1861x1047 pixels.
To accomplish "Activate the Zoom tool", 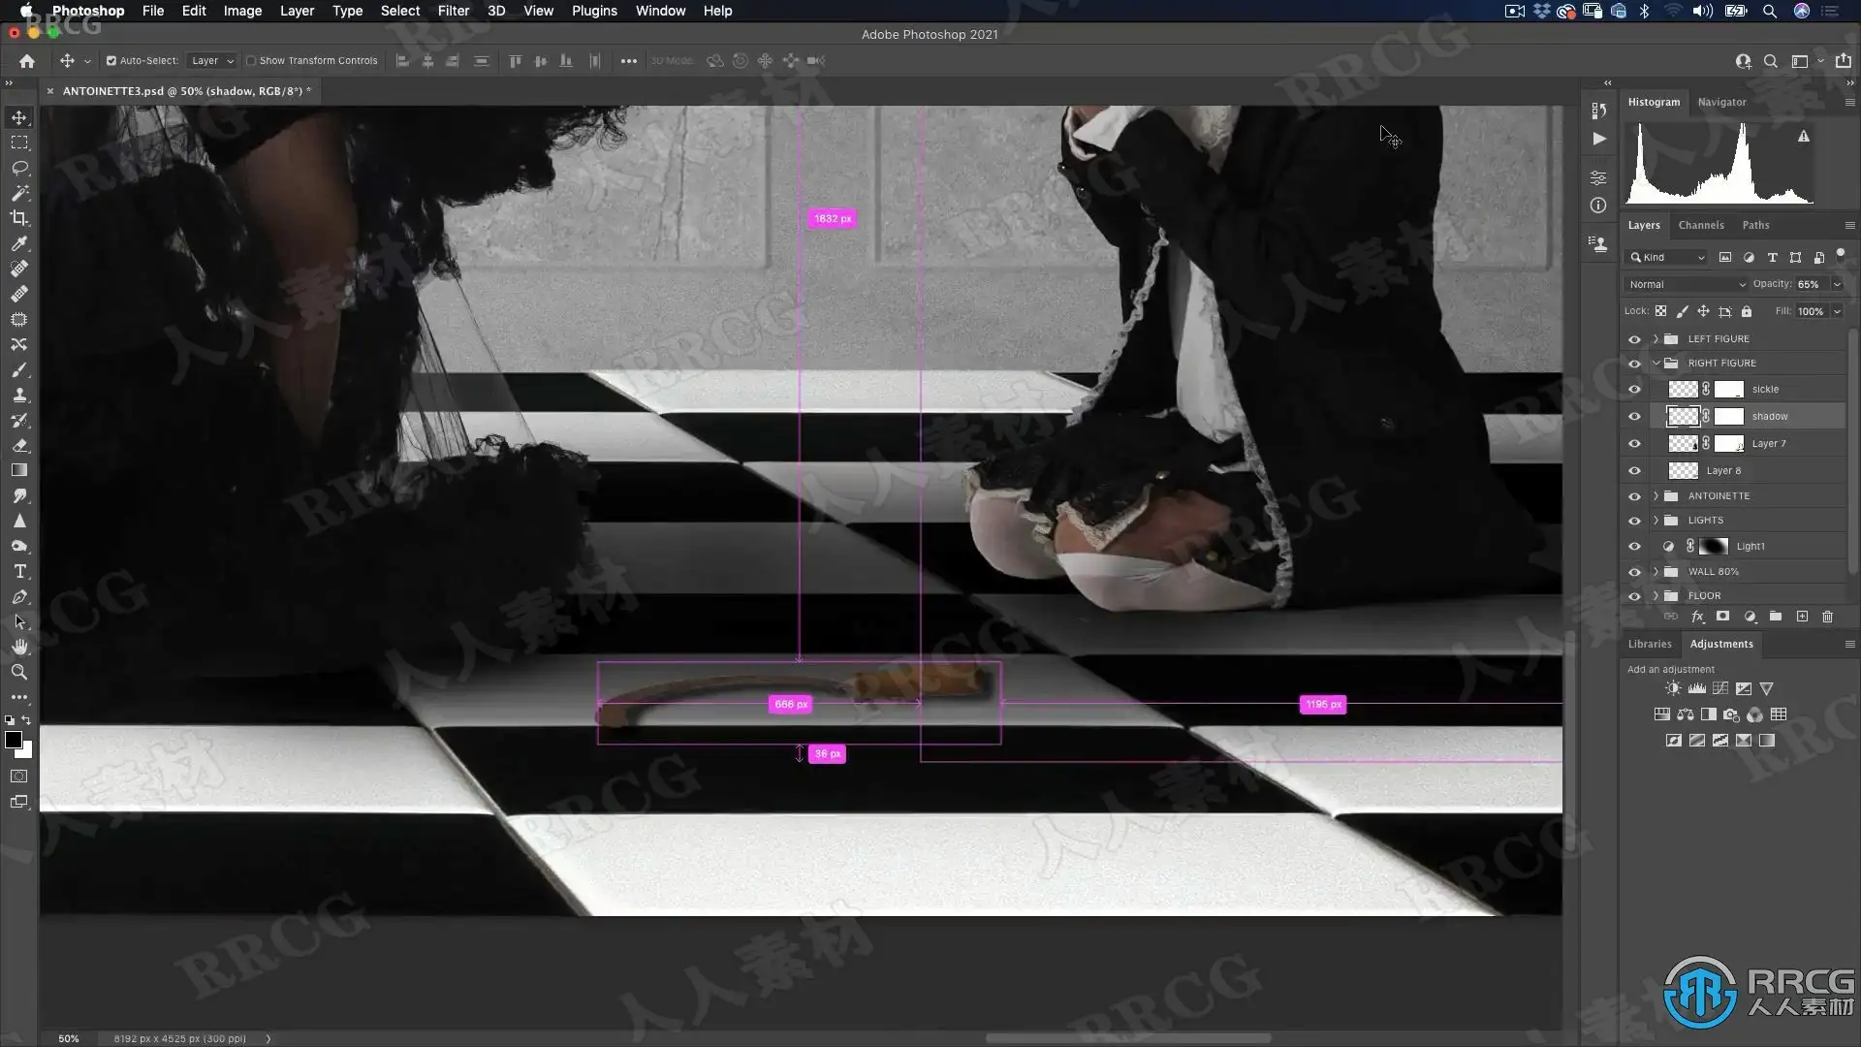I will click(19, 672).
